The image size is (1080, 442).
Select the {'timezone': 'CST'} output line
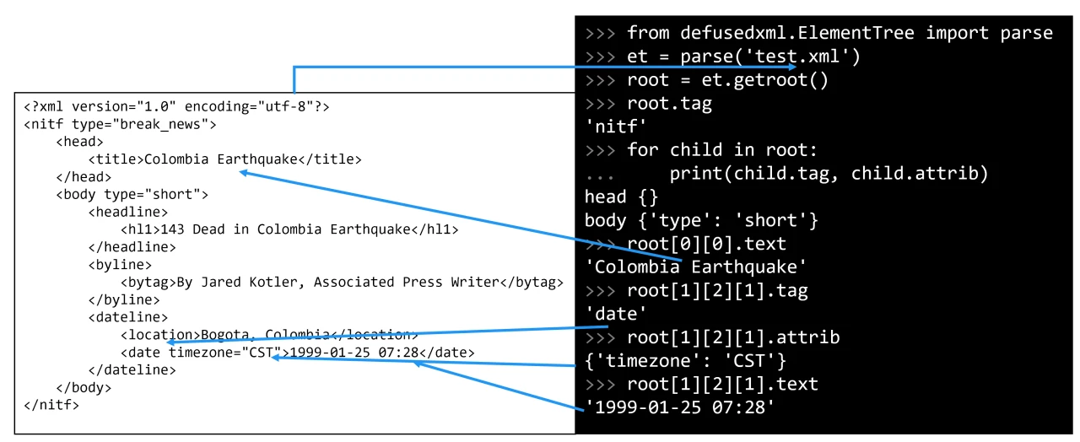pos(685,361)
